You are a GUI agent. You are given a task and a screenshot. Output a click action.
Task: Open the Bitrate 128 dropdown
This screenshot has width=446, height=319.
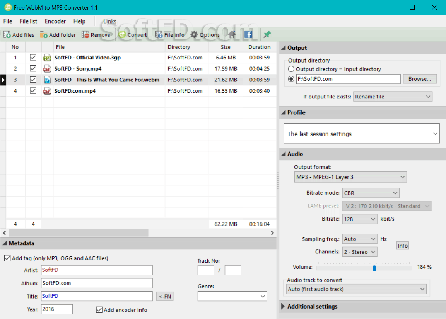click(359, 219)
